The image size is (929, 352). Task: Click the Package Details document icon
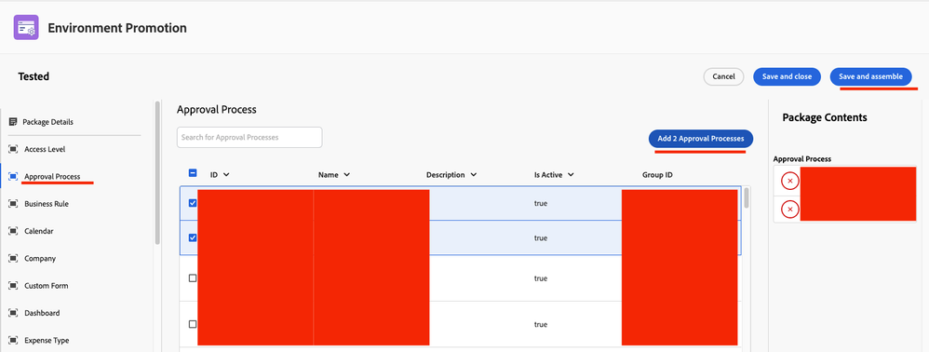point(13,121)
